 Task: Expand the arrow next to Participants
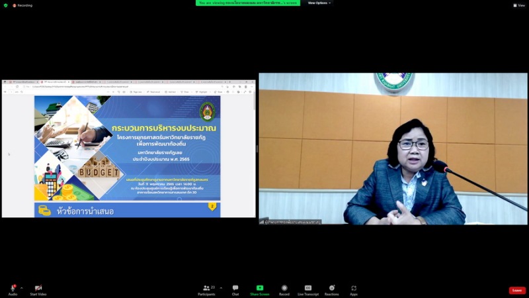[x=220, y=288]
